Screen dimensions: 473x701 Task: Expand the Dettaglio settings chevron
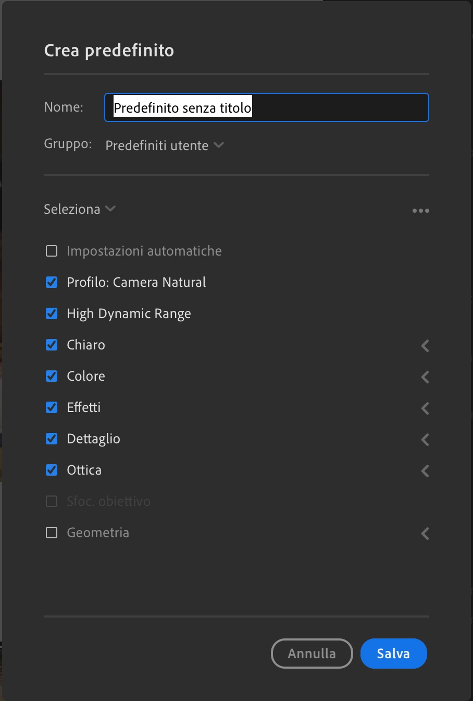pos(425,439)
